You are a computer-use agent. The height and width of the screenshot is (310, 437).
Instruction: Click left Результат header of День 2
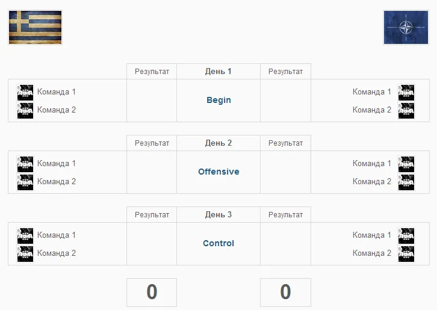[x=152, y=143]
